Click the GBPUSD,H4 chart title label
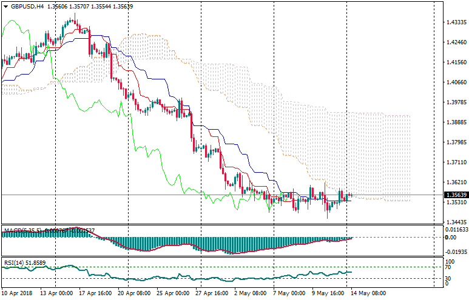The image size is (469, 300). pos(27,7)
